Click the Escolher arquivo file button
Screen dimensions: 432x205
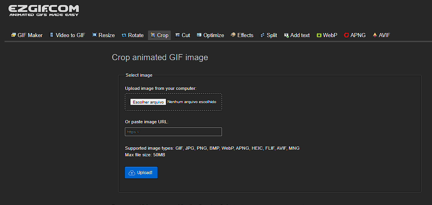148,102
